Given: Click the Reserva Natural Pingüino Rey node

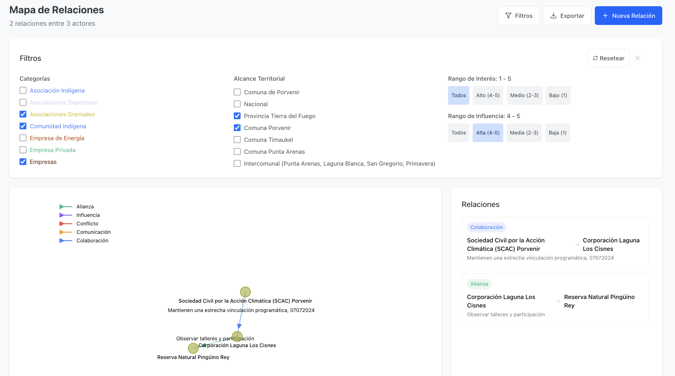Looking at the screenshot, I should pos(193,348).
